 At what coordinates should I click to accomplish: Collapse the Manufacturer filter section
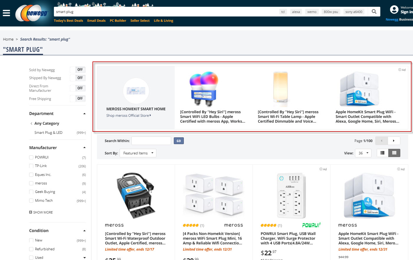[85, 148]
